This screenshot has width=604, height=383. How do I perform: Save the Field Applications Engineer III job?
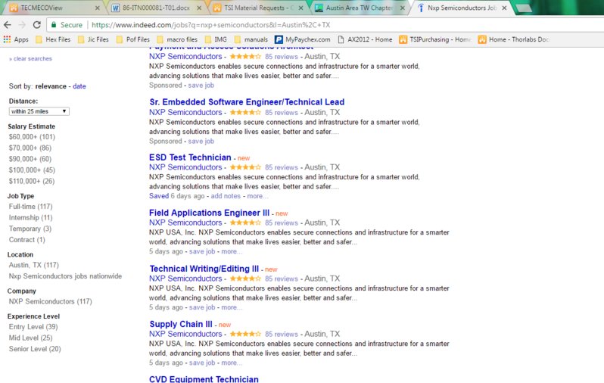pyautogui.click(x=202, y=251)
